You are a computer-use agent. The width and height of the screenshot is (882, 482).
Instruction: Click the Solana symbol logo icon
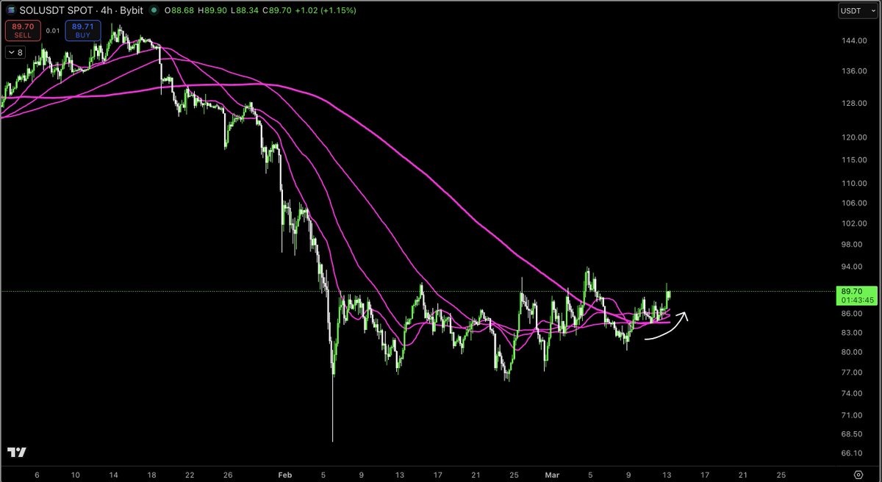click(x=11, y=11)
